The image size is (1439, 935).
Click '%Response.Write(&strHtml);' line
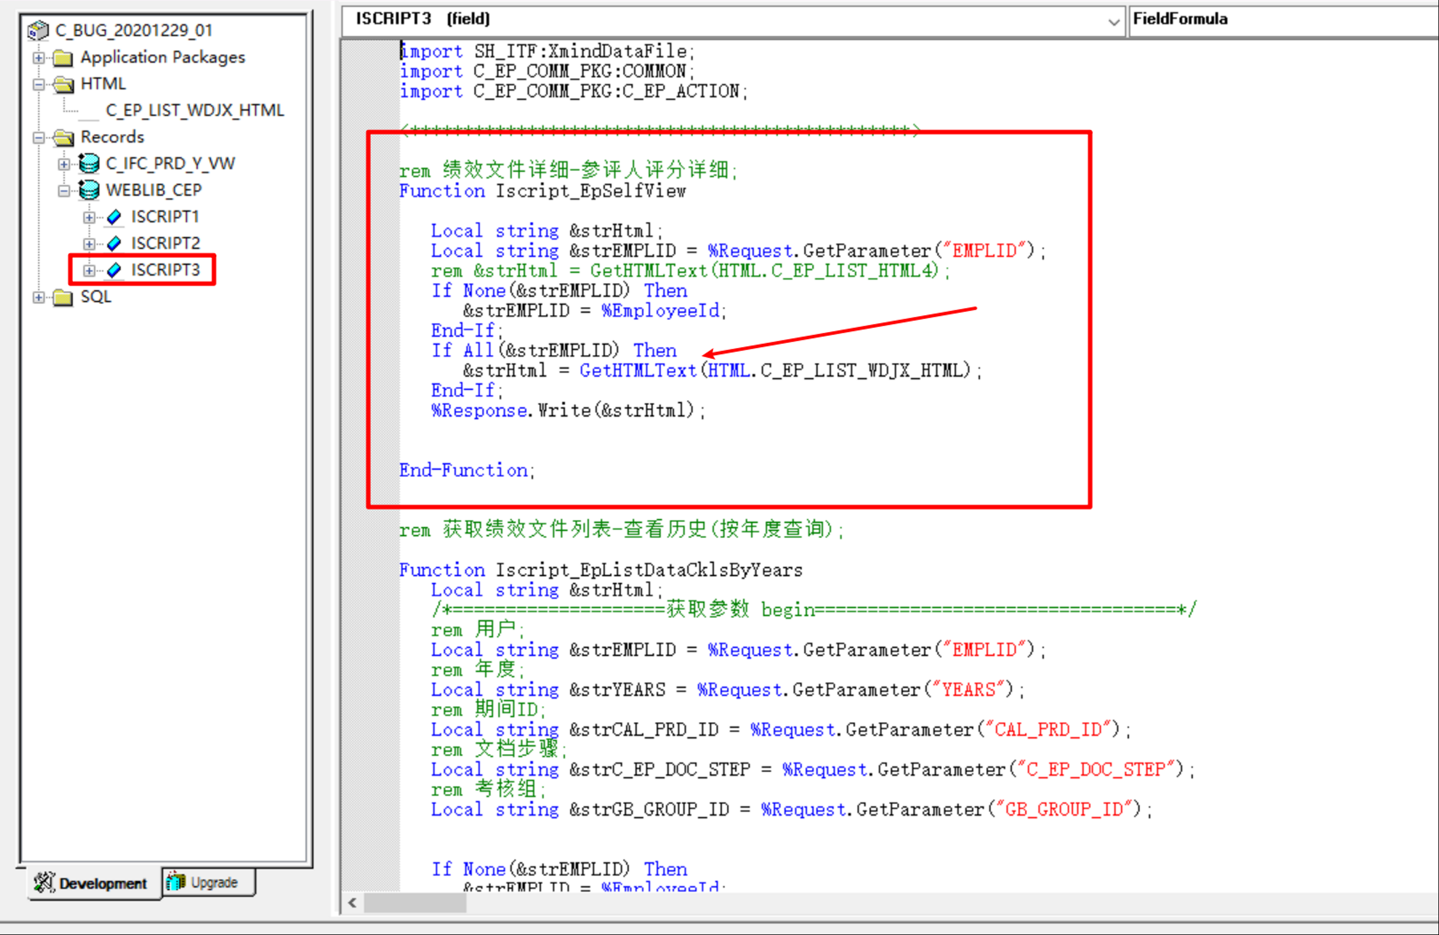568,410
